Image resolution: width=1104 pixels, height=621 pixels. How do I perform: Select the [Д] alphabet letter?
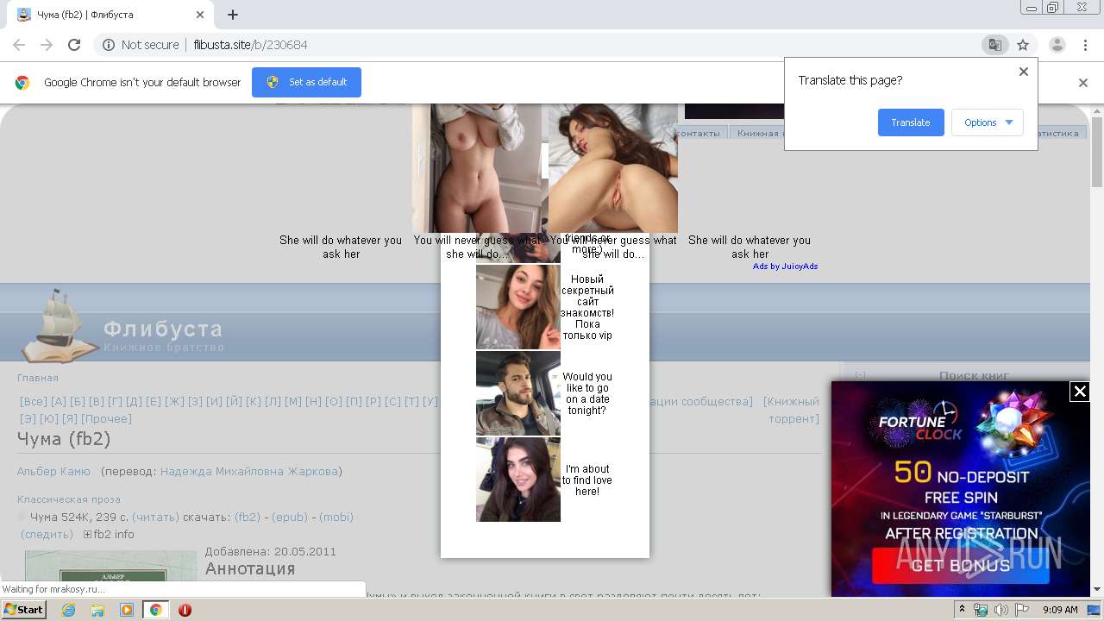click(134, 402)
